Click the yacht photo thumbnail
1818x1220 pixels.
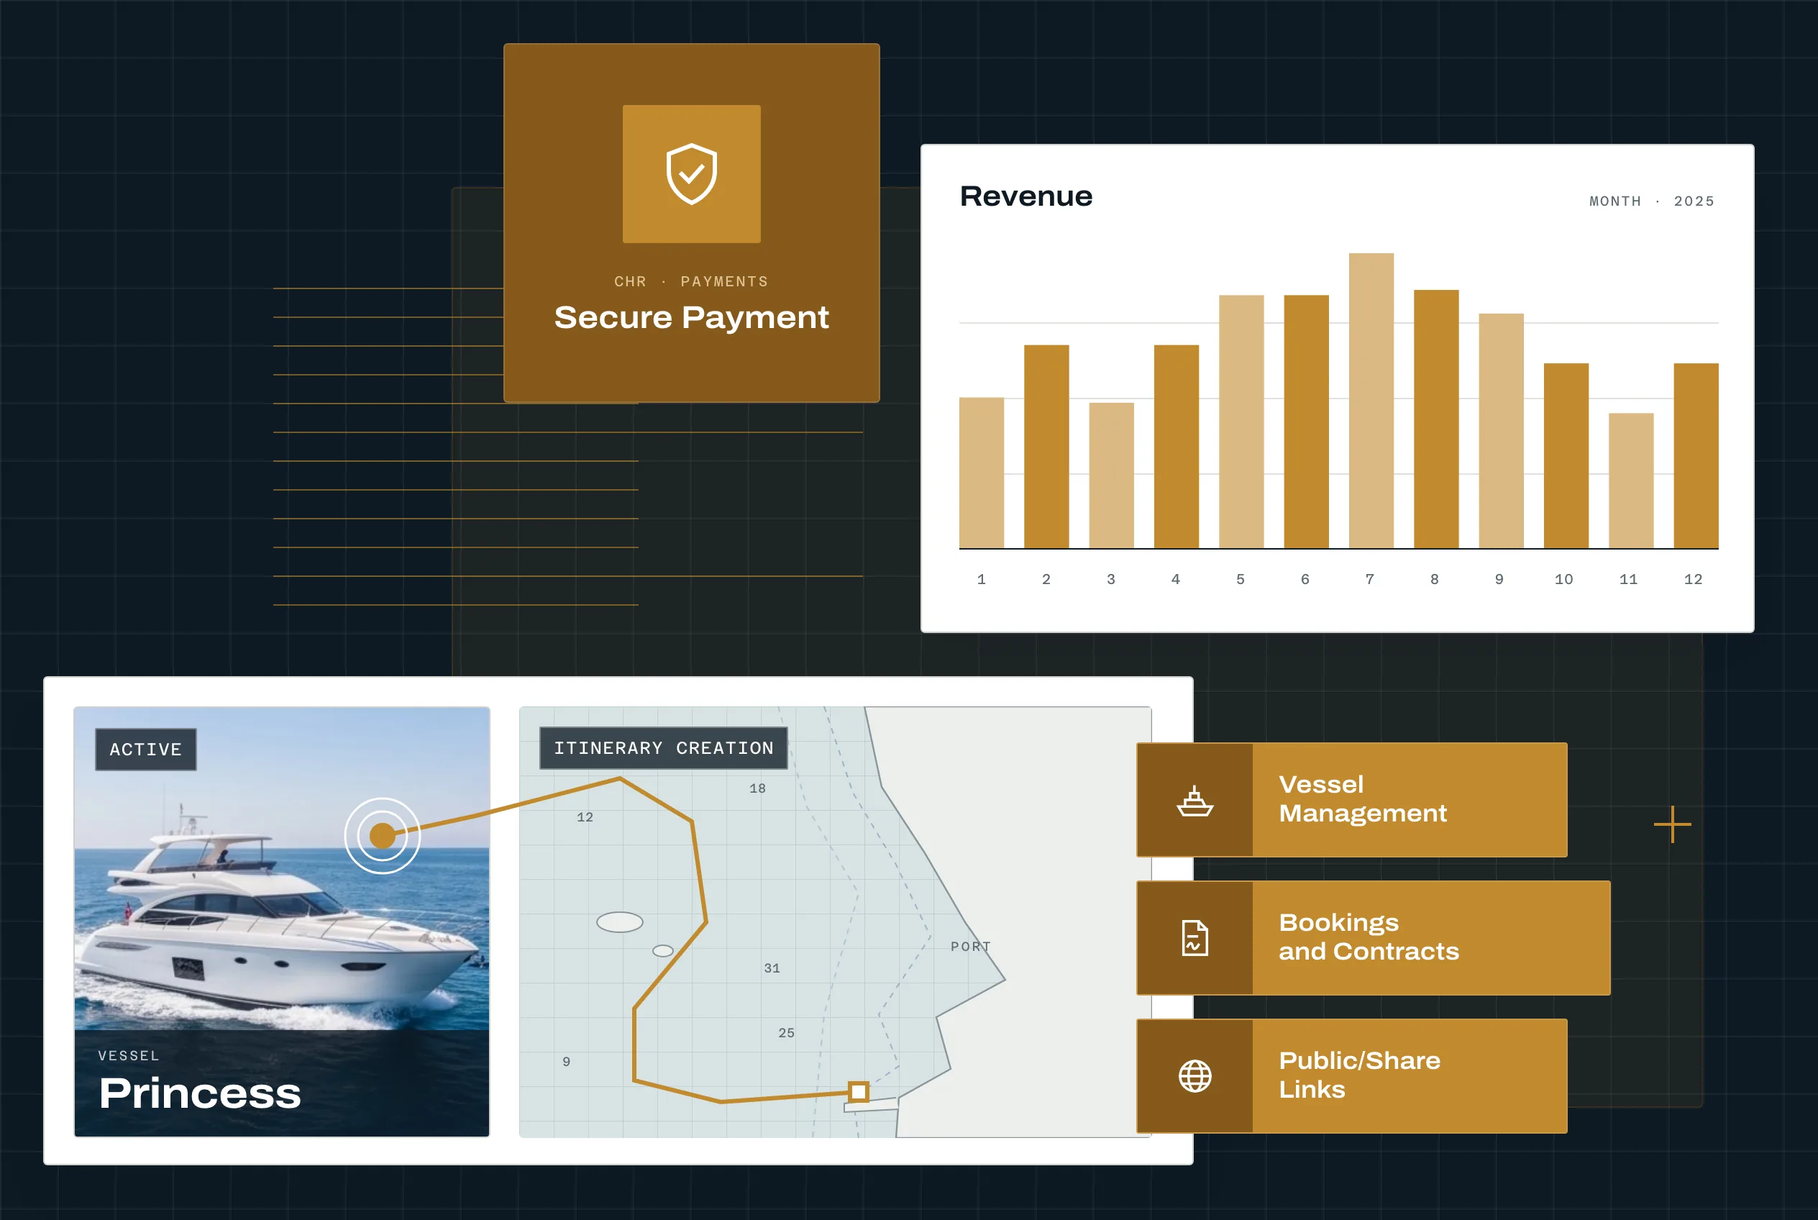(x=282, y=921)
